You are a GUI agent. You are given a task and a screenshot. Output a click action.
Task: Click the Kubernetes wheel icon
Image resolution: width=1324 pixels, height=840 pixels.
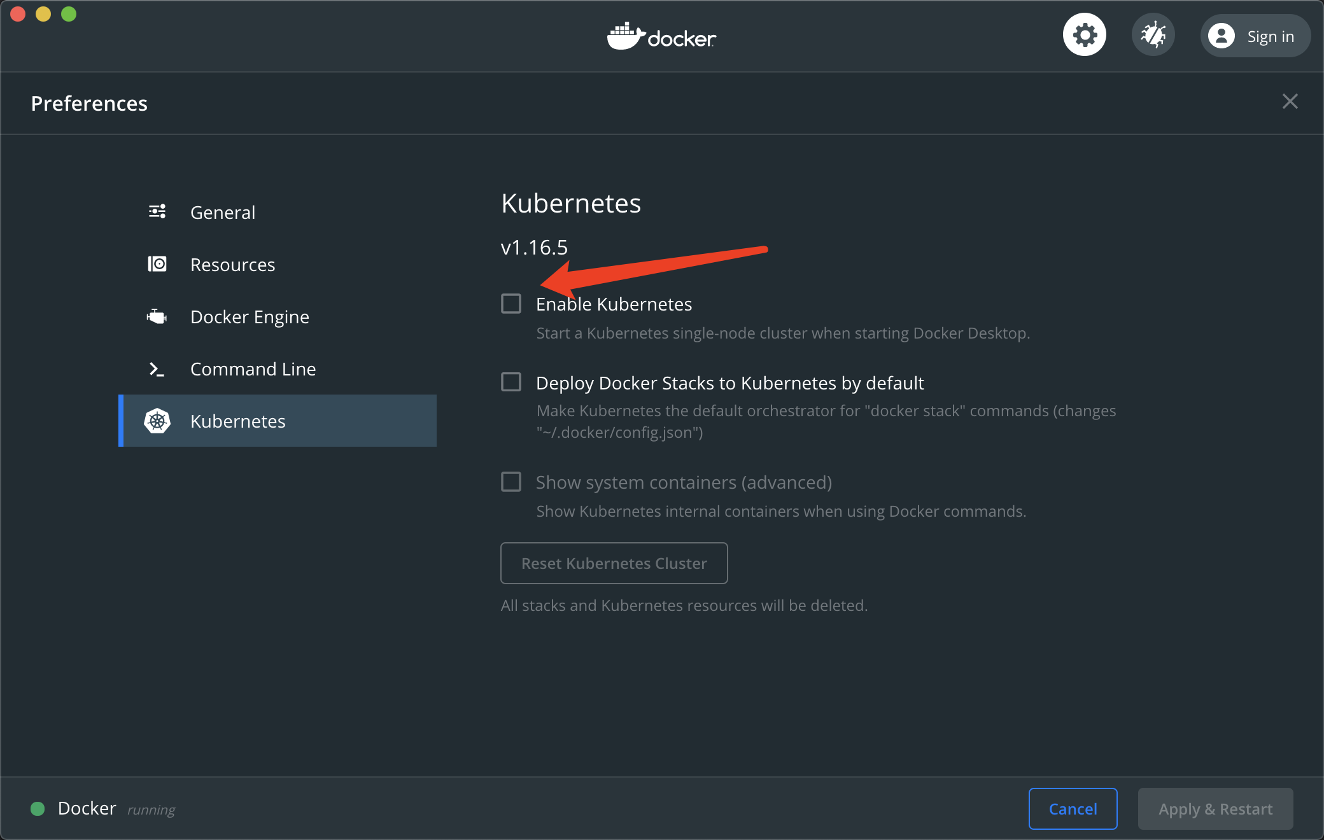pos(157,421)
